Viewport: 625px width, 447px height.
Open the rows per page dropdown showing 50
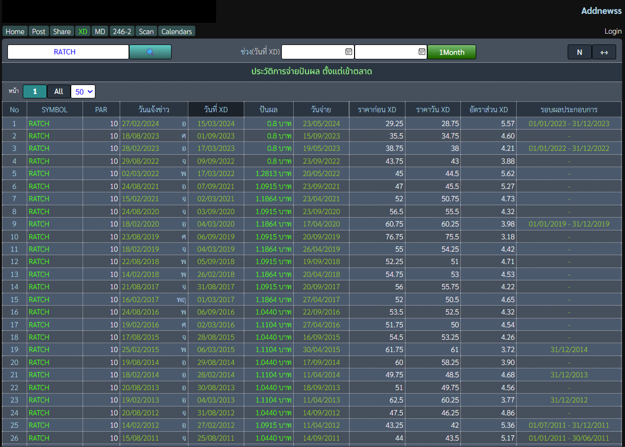click(83, 91)
